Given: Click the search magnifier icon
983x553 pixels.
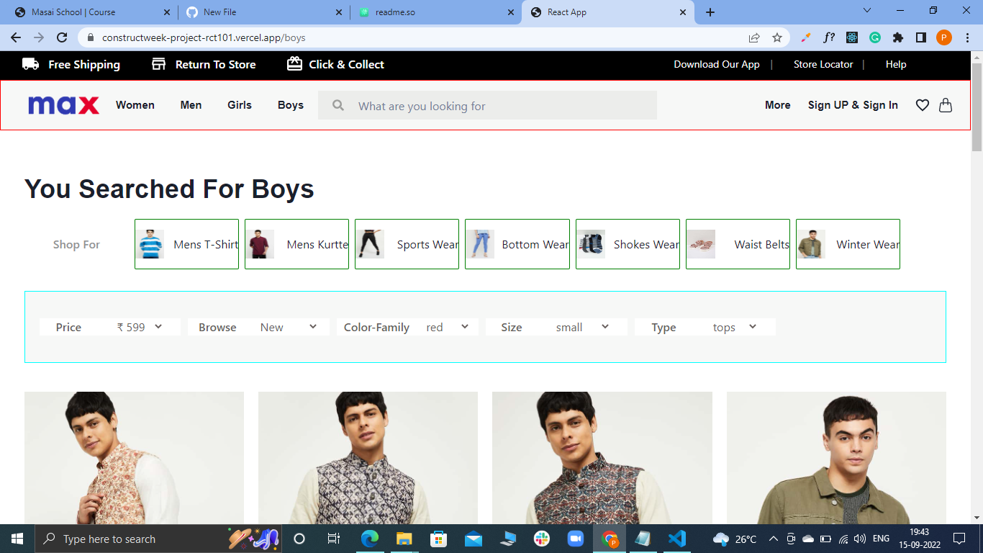Looking at the screenshot, I should coord(338,105).
